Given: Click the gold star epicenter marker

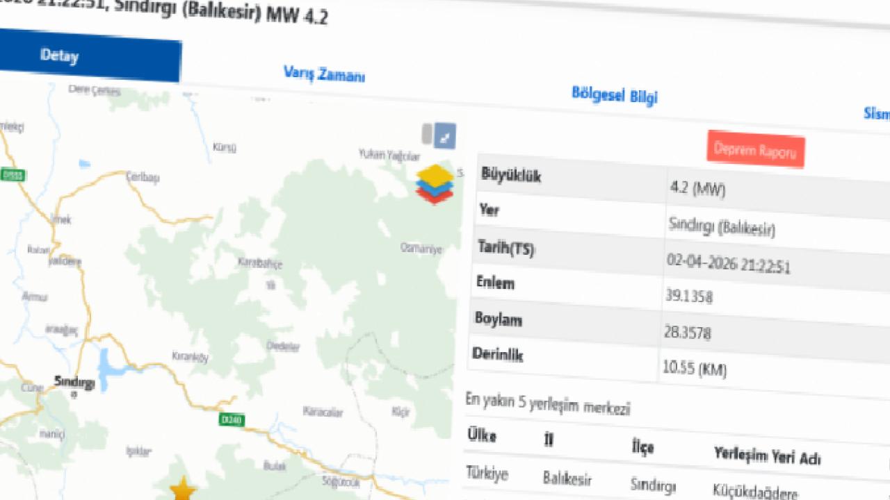Looking at the screenshot, I should click(x=183, y=488).
